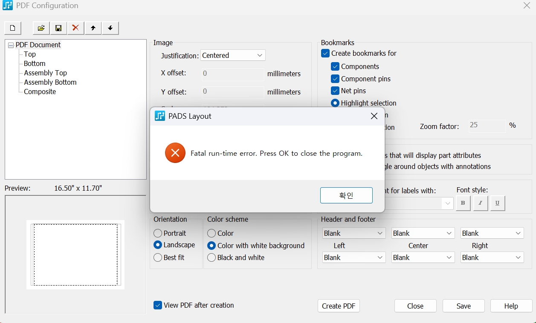Viewport: 536px width, 323px height.
Task: Click the New document toolbar icon
Action: (x=13, y=28)
